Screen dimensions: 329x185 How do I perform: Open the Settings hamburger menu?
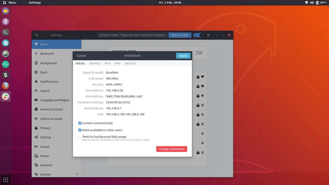(x=208, y=35)
